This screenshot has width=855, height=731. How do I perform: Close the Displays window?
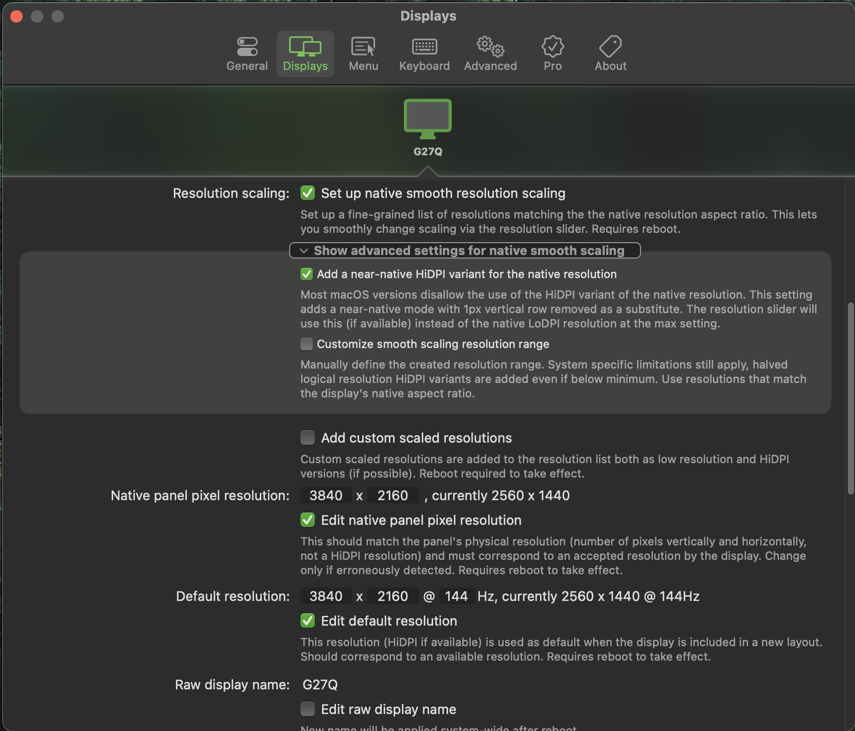pos(16,16)
